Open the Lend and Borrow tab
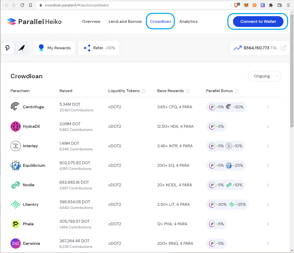Viewport: 294px width, 253px height. [125, 22]
